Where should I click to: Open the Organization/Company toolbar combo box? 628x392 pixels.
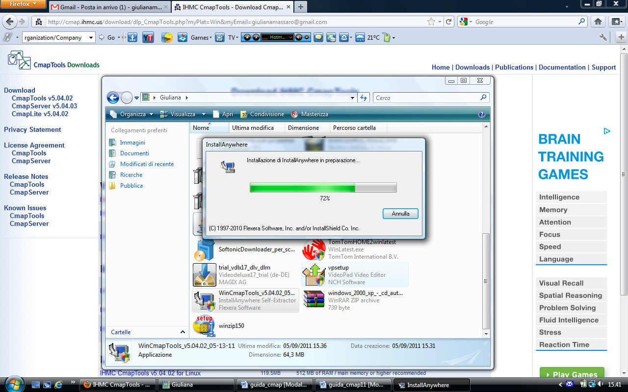pos(59,38)
